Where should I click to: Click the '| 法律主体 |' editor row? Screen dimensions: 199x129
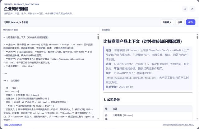[x=26, y=99]
